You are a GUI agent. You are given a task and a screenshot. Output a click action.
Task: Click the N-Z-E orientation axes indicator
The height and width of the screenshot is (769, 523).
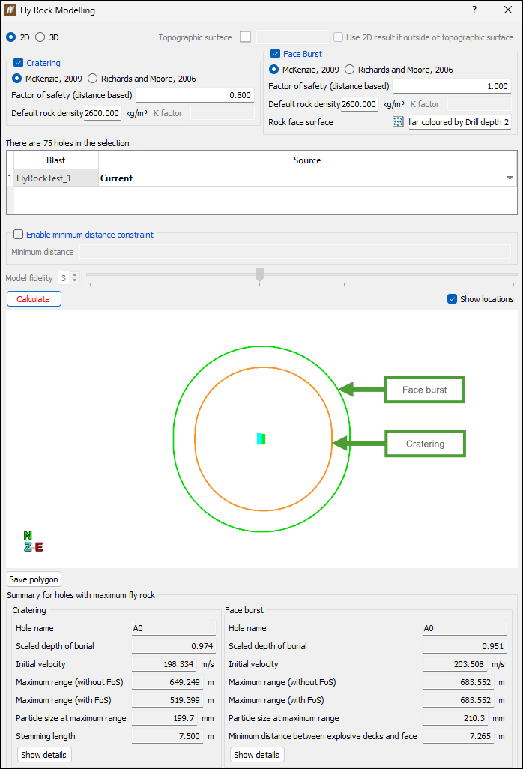33,541
